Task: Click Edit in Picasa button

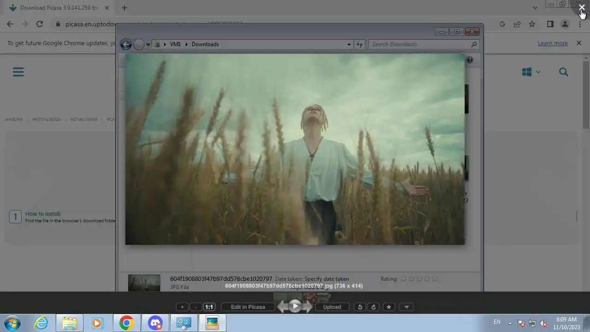Action: point(248,307)
